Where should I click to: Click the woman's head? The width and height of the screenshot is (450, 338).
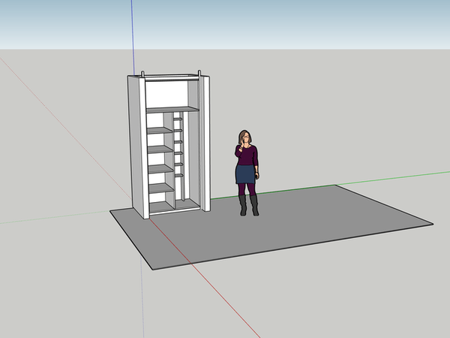point(245,137)
